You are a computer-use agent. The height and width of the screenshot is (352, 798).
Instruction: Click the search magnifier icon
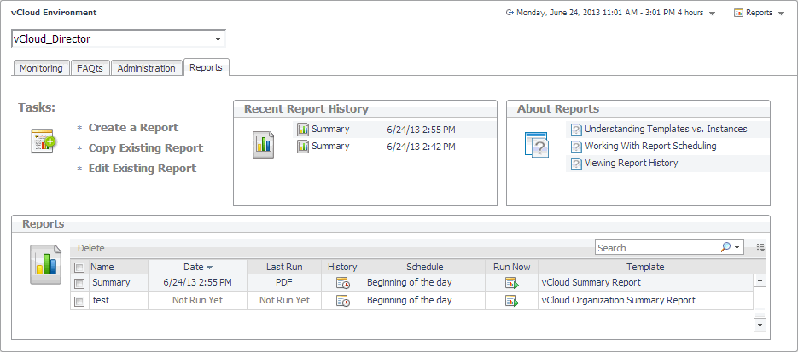[726, 247]
